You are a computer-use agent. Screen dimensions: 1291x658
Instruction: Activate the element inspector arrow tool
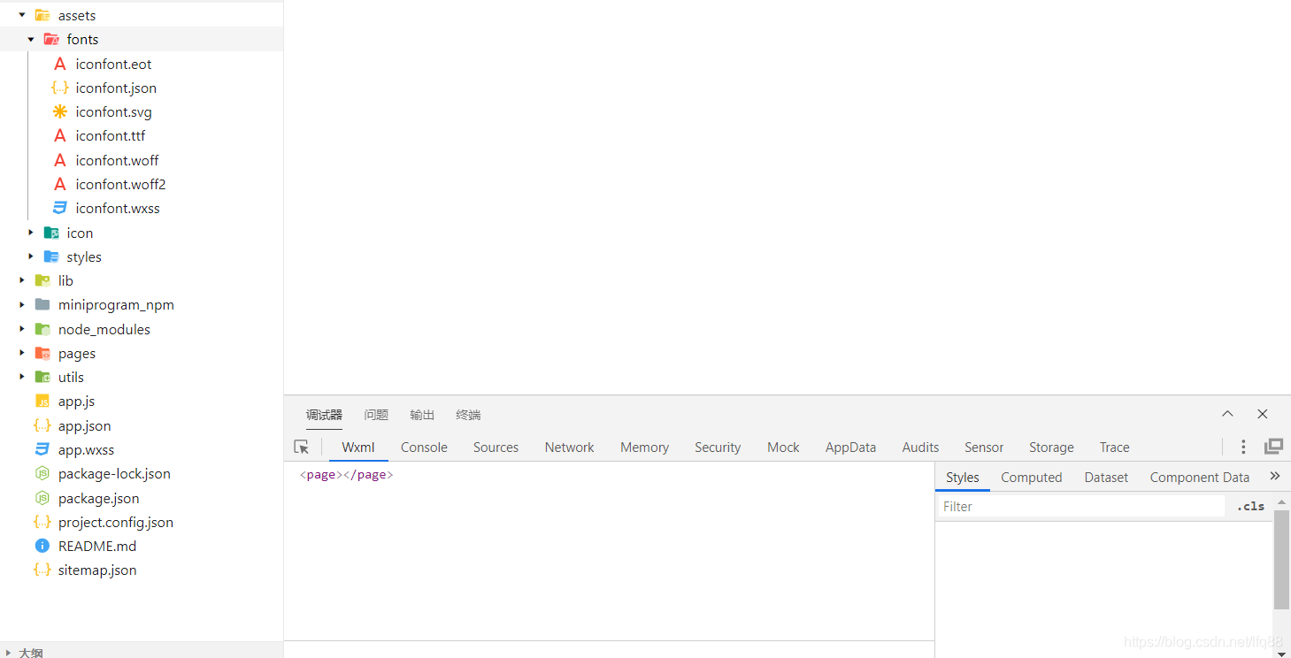pyautogui.click(x=302, y=448)
